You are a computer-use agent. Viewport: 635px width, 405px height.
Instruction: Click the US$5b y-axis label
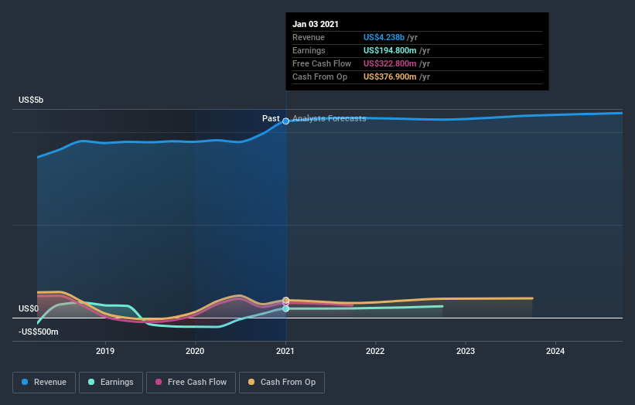(x=31, y=100)
